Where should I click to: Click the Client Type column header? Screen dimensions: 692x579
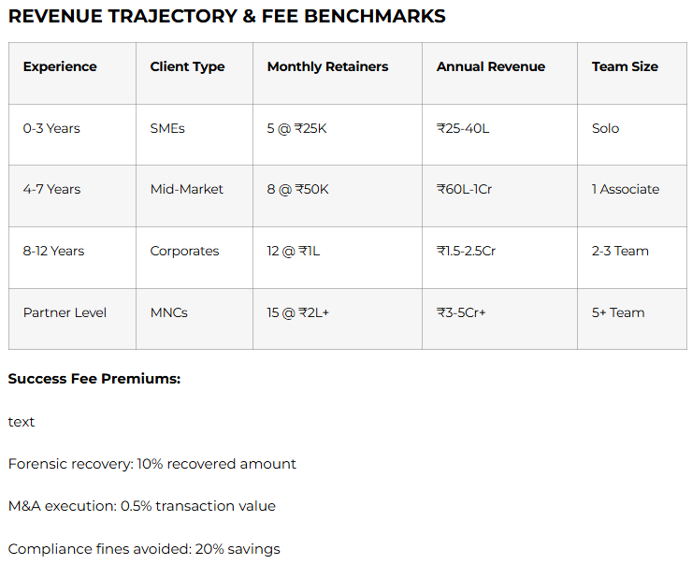(x=187, y=66)
